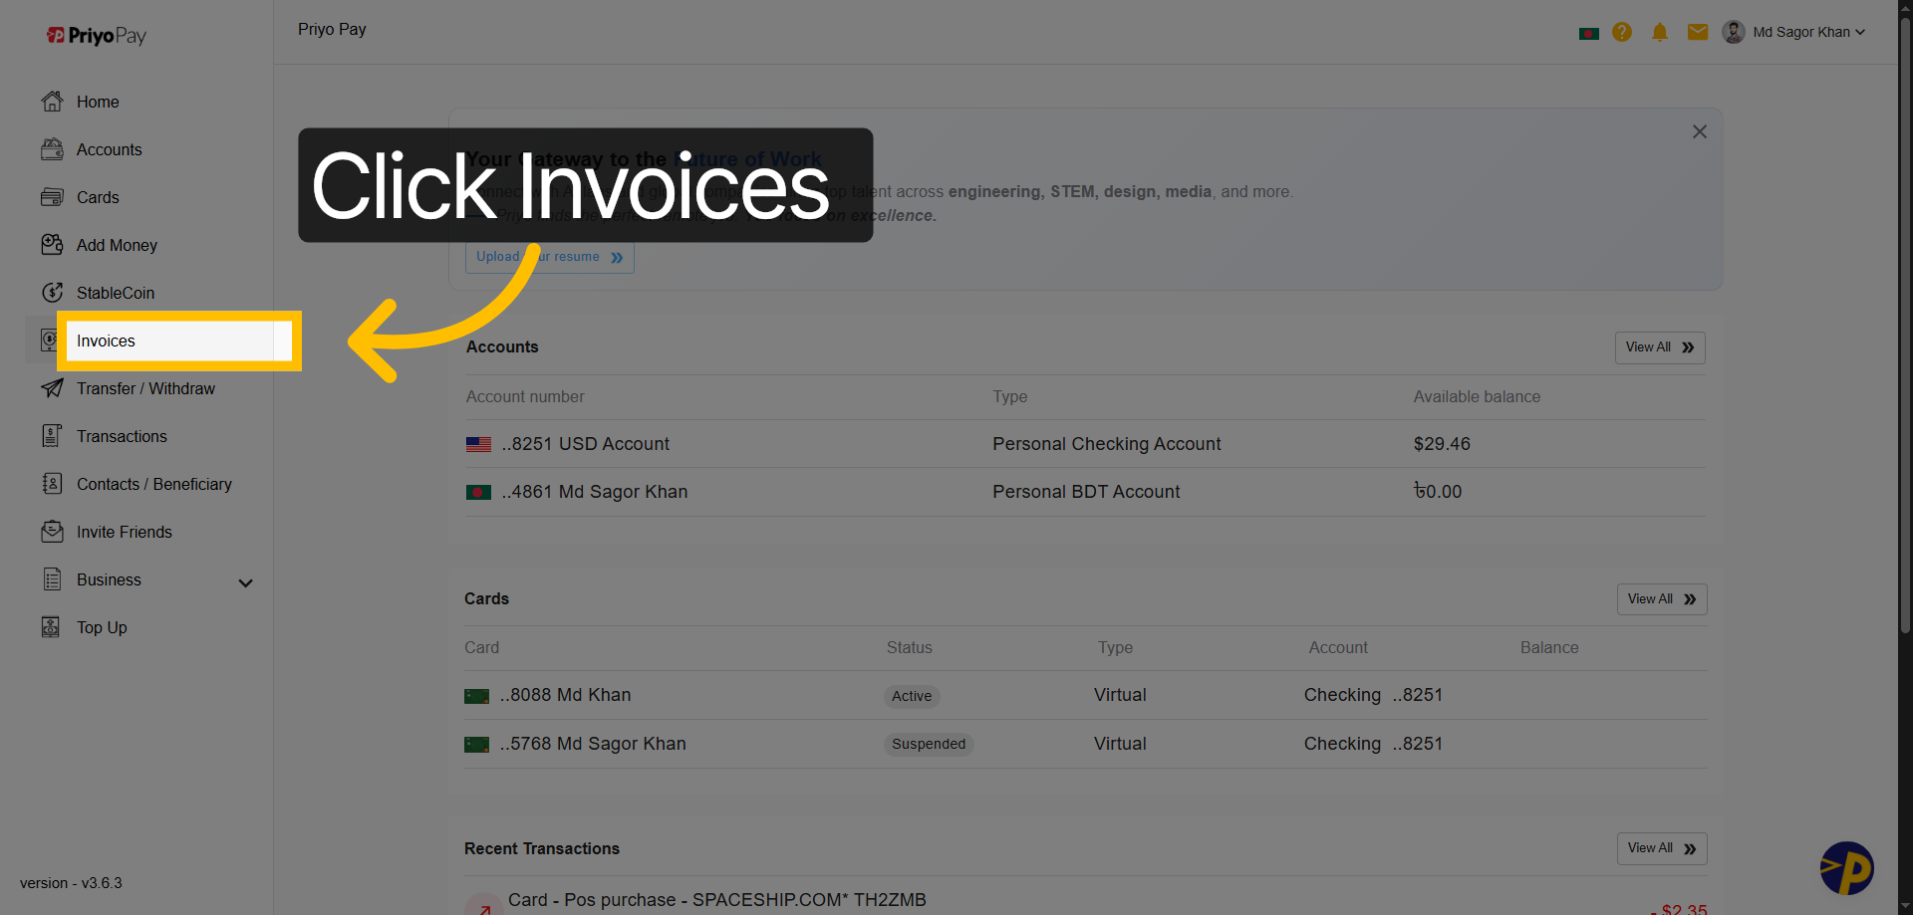This screenshot has height=915, width=1913.
Task: Dismiss the Gateway to Future of Work banner
Action: 1700,130
